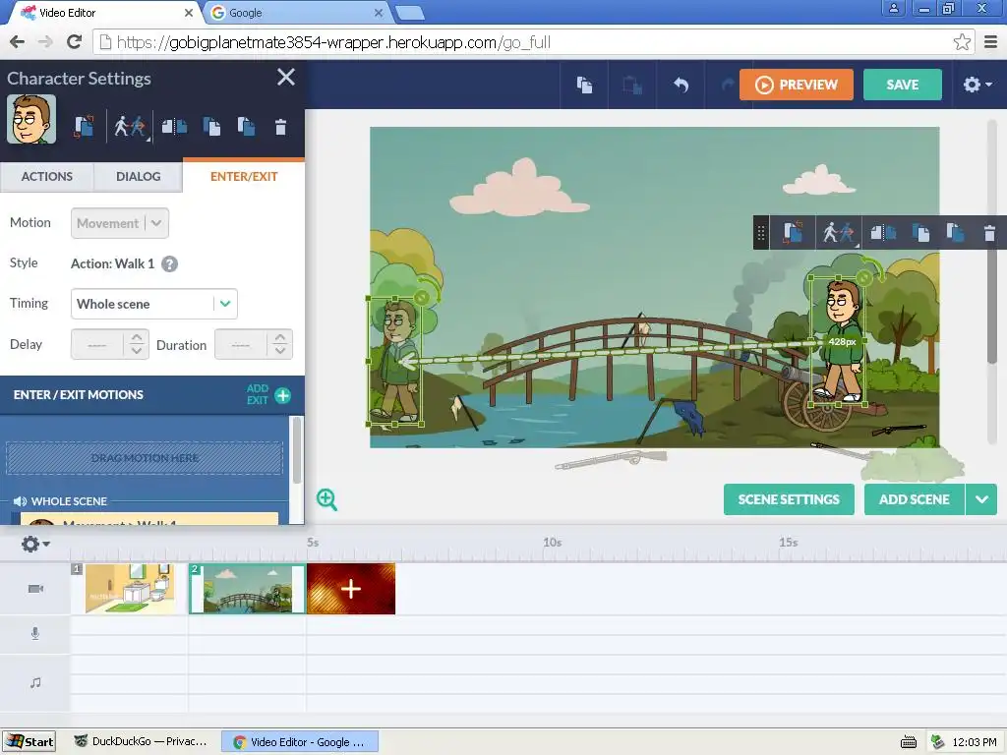Click the copy icon in top toolbar
The width and height of the screenshot is (1007, 755).
pos(584,85)
